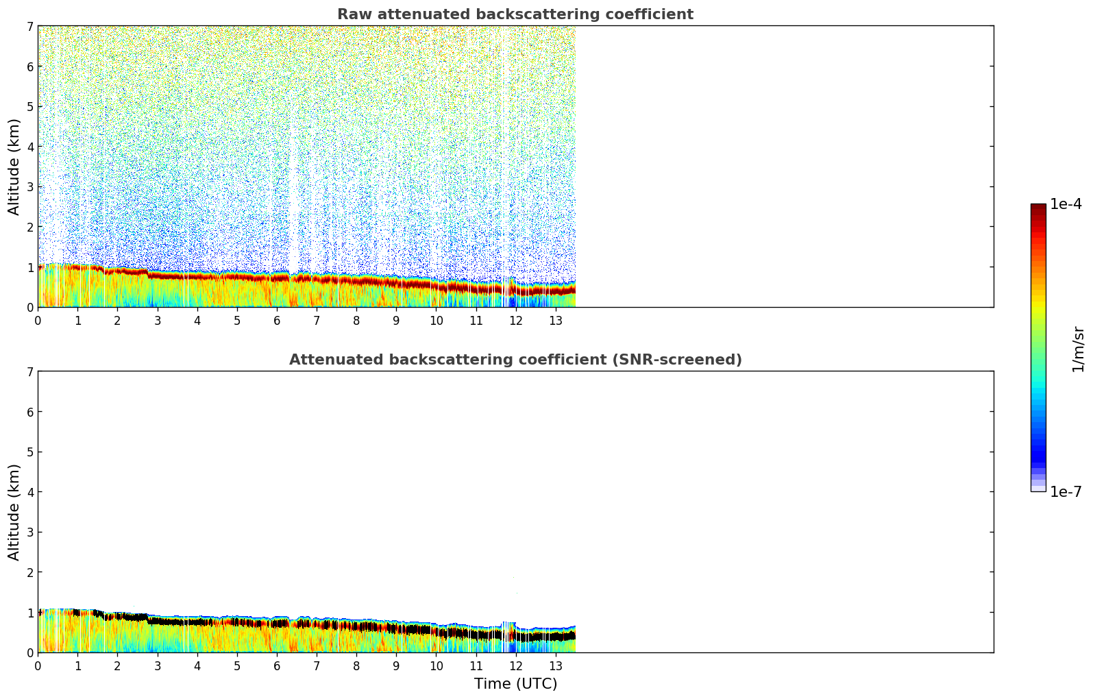Click the 4 km tick label on bottom plot

pos(29,492)
